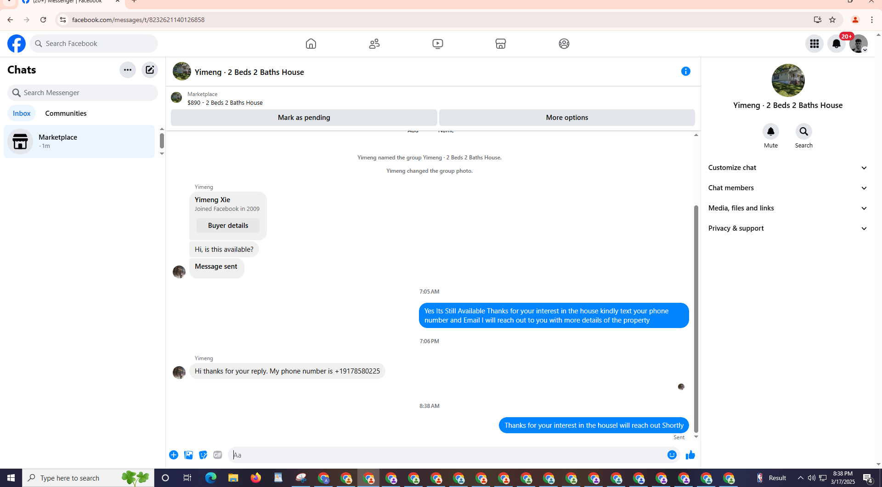Open Chats options three-dot menu
This screenshot has height=487, width=882.
pos(128,70)
